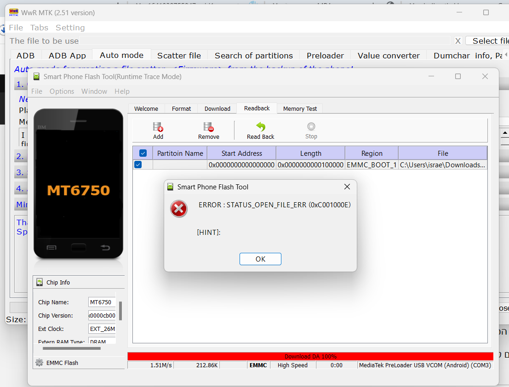Open the Scatter file tab in WwR MTK
The image size is (509, 387).
pyautogui.click(x=179, y=56)
